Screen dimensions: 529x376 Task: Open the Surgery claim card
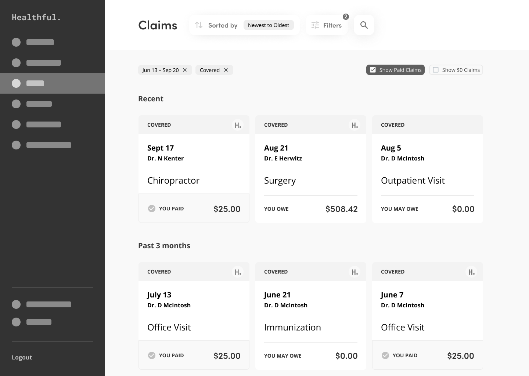coord(311,169)
